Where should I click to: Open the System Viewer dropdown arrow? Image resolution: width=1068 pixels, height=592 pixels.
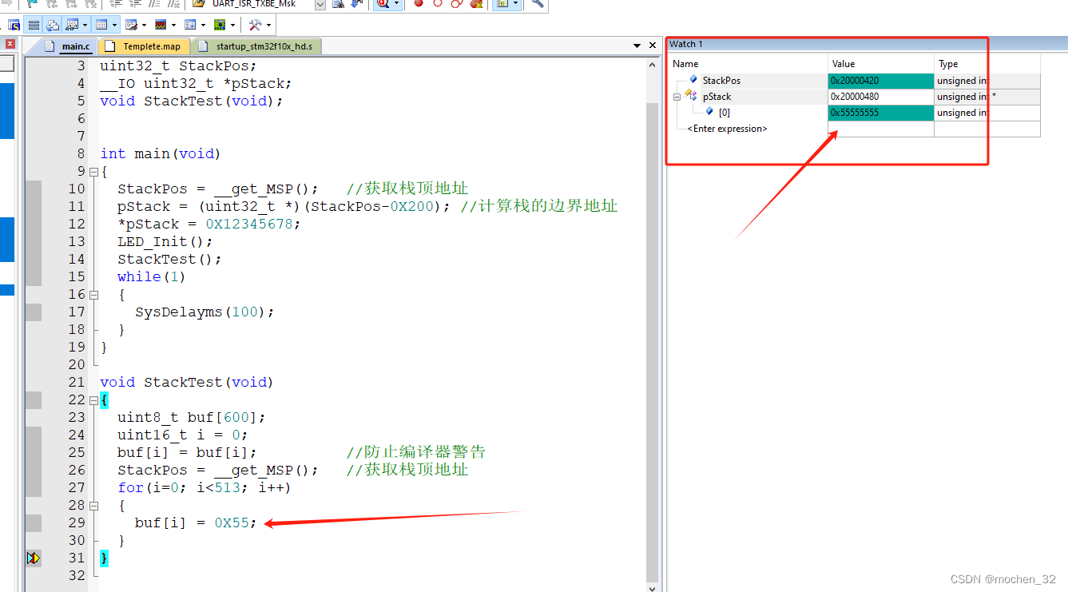point(232,25)
